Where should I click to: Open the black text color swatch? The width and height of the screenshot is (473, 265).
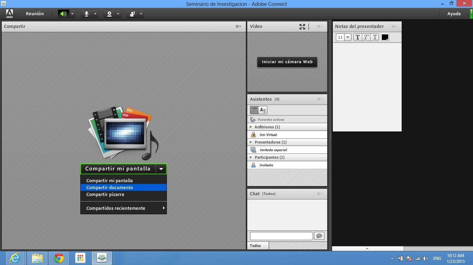385,37
